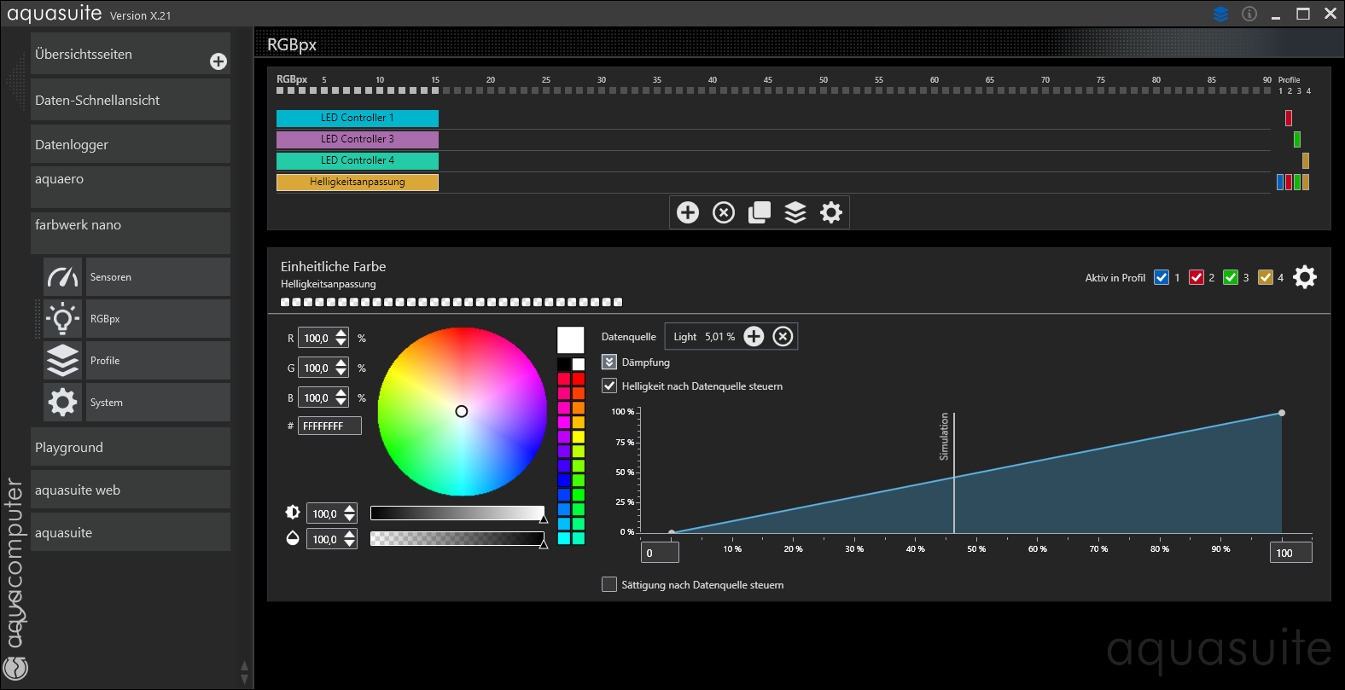This screenshot has height=690, width=1345.
Task: Click the hex color FFFFFFFF field
Action: coord(329,426)
